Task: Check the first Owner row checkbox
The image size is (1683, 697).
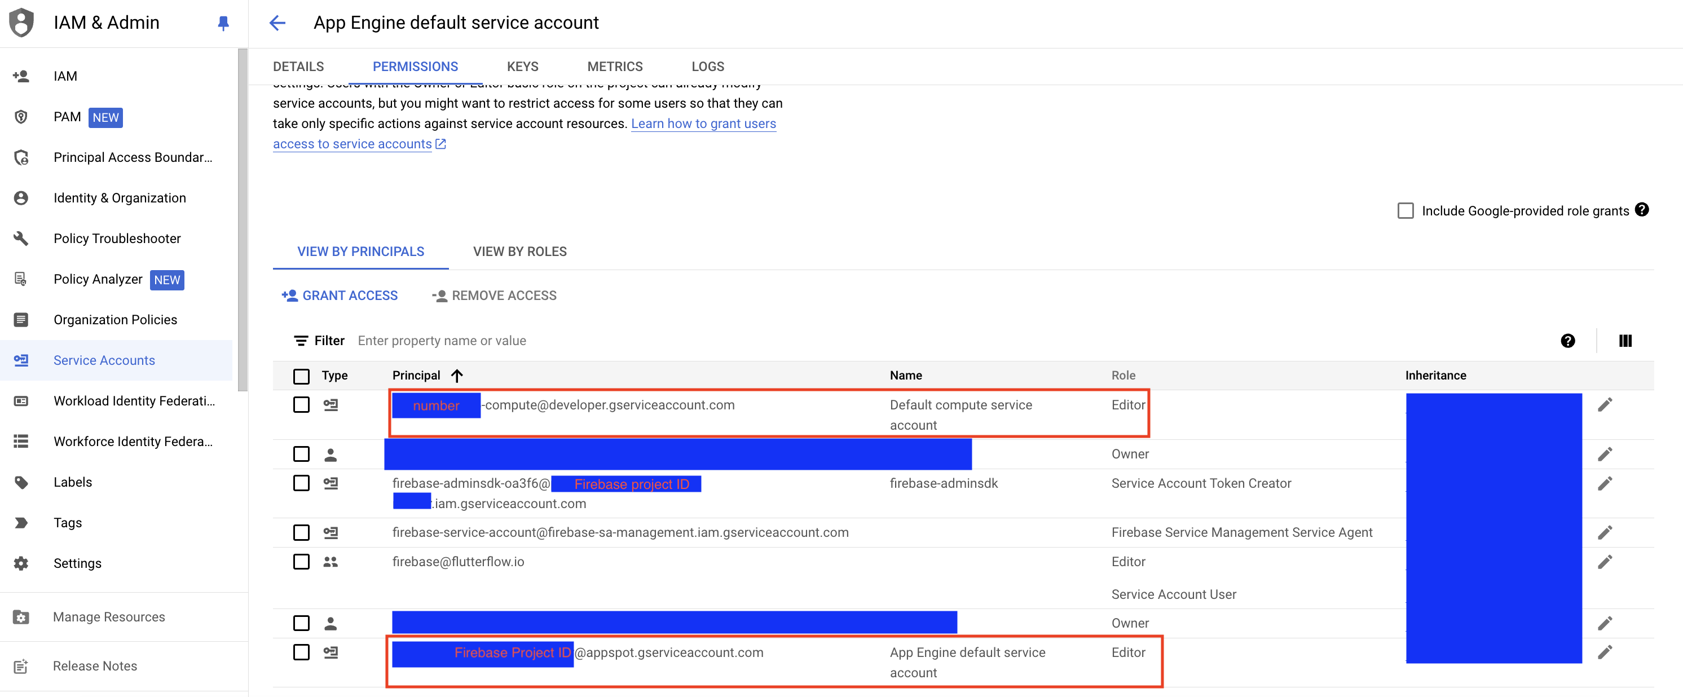Action: [x=301, y=453]
